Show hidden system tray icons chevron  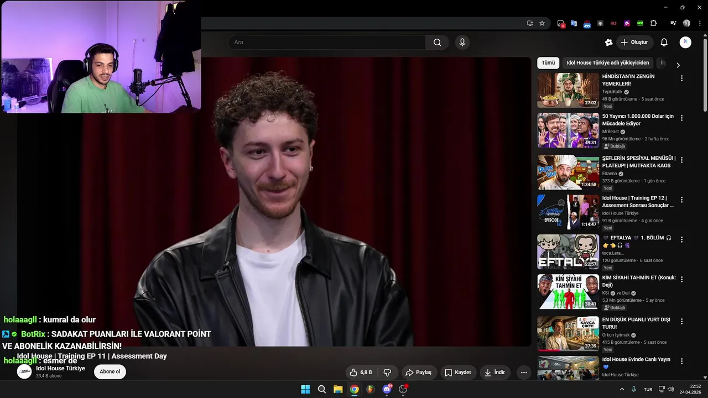(622, 389)
